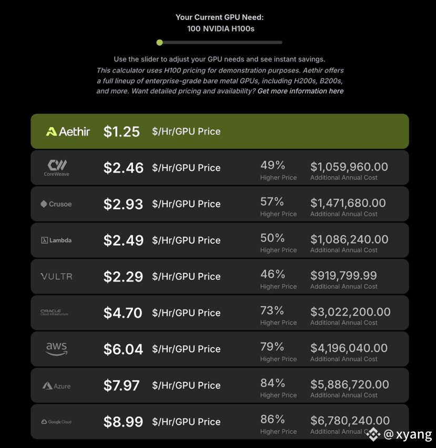The height and width of the screenshot is (448, 436).
Task: Click the Vultr logo
Action: click(56, 277)
